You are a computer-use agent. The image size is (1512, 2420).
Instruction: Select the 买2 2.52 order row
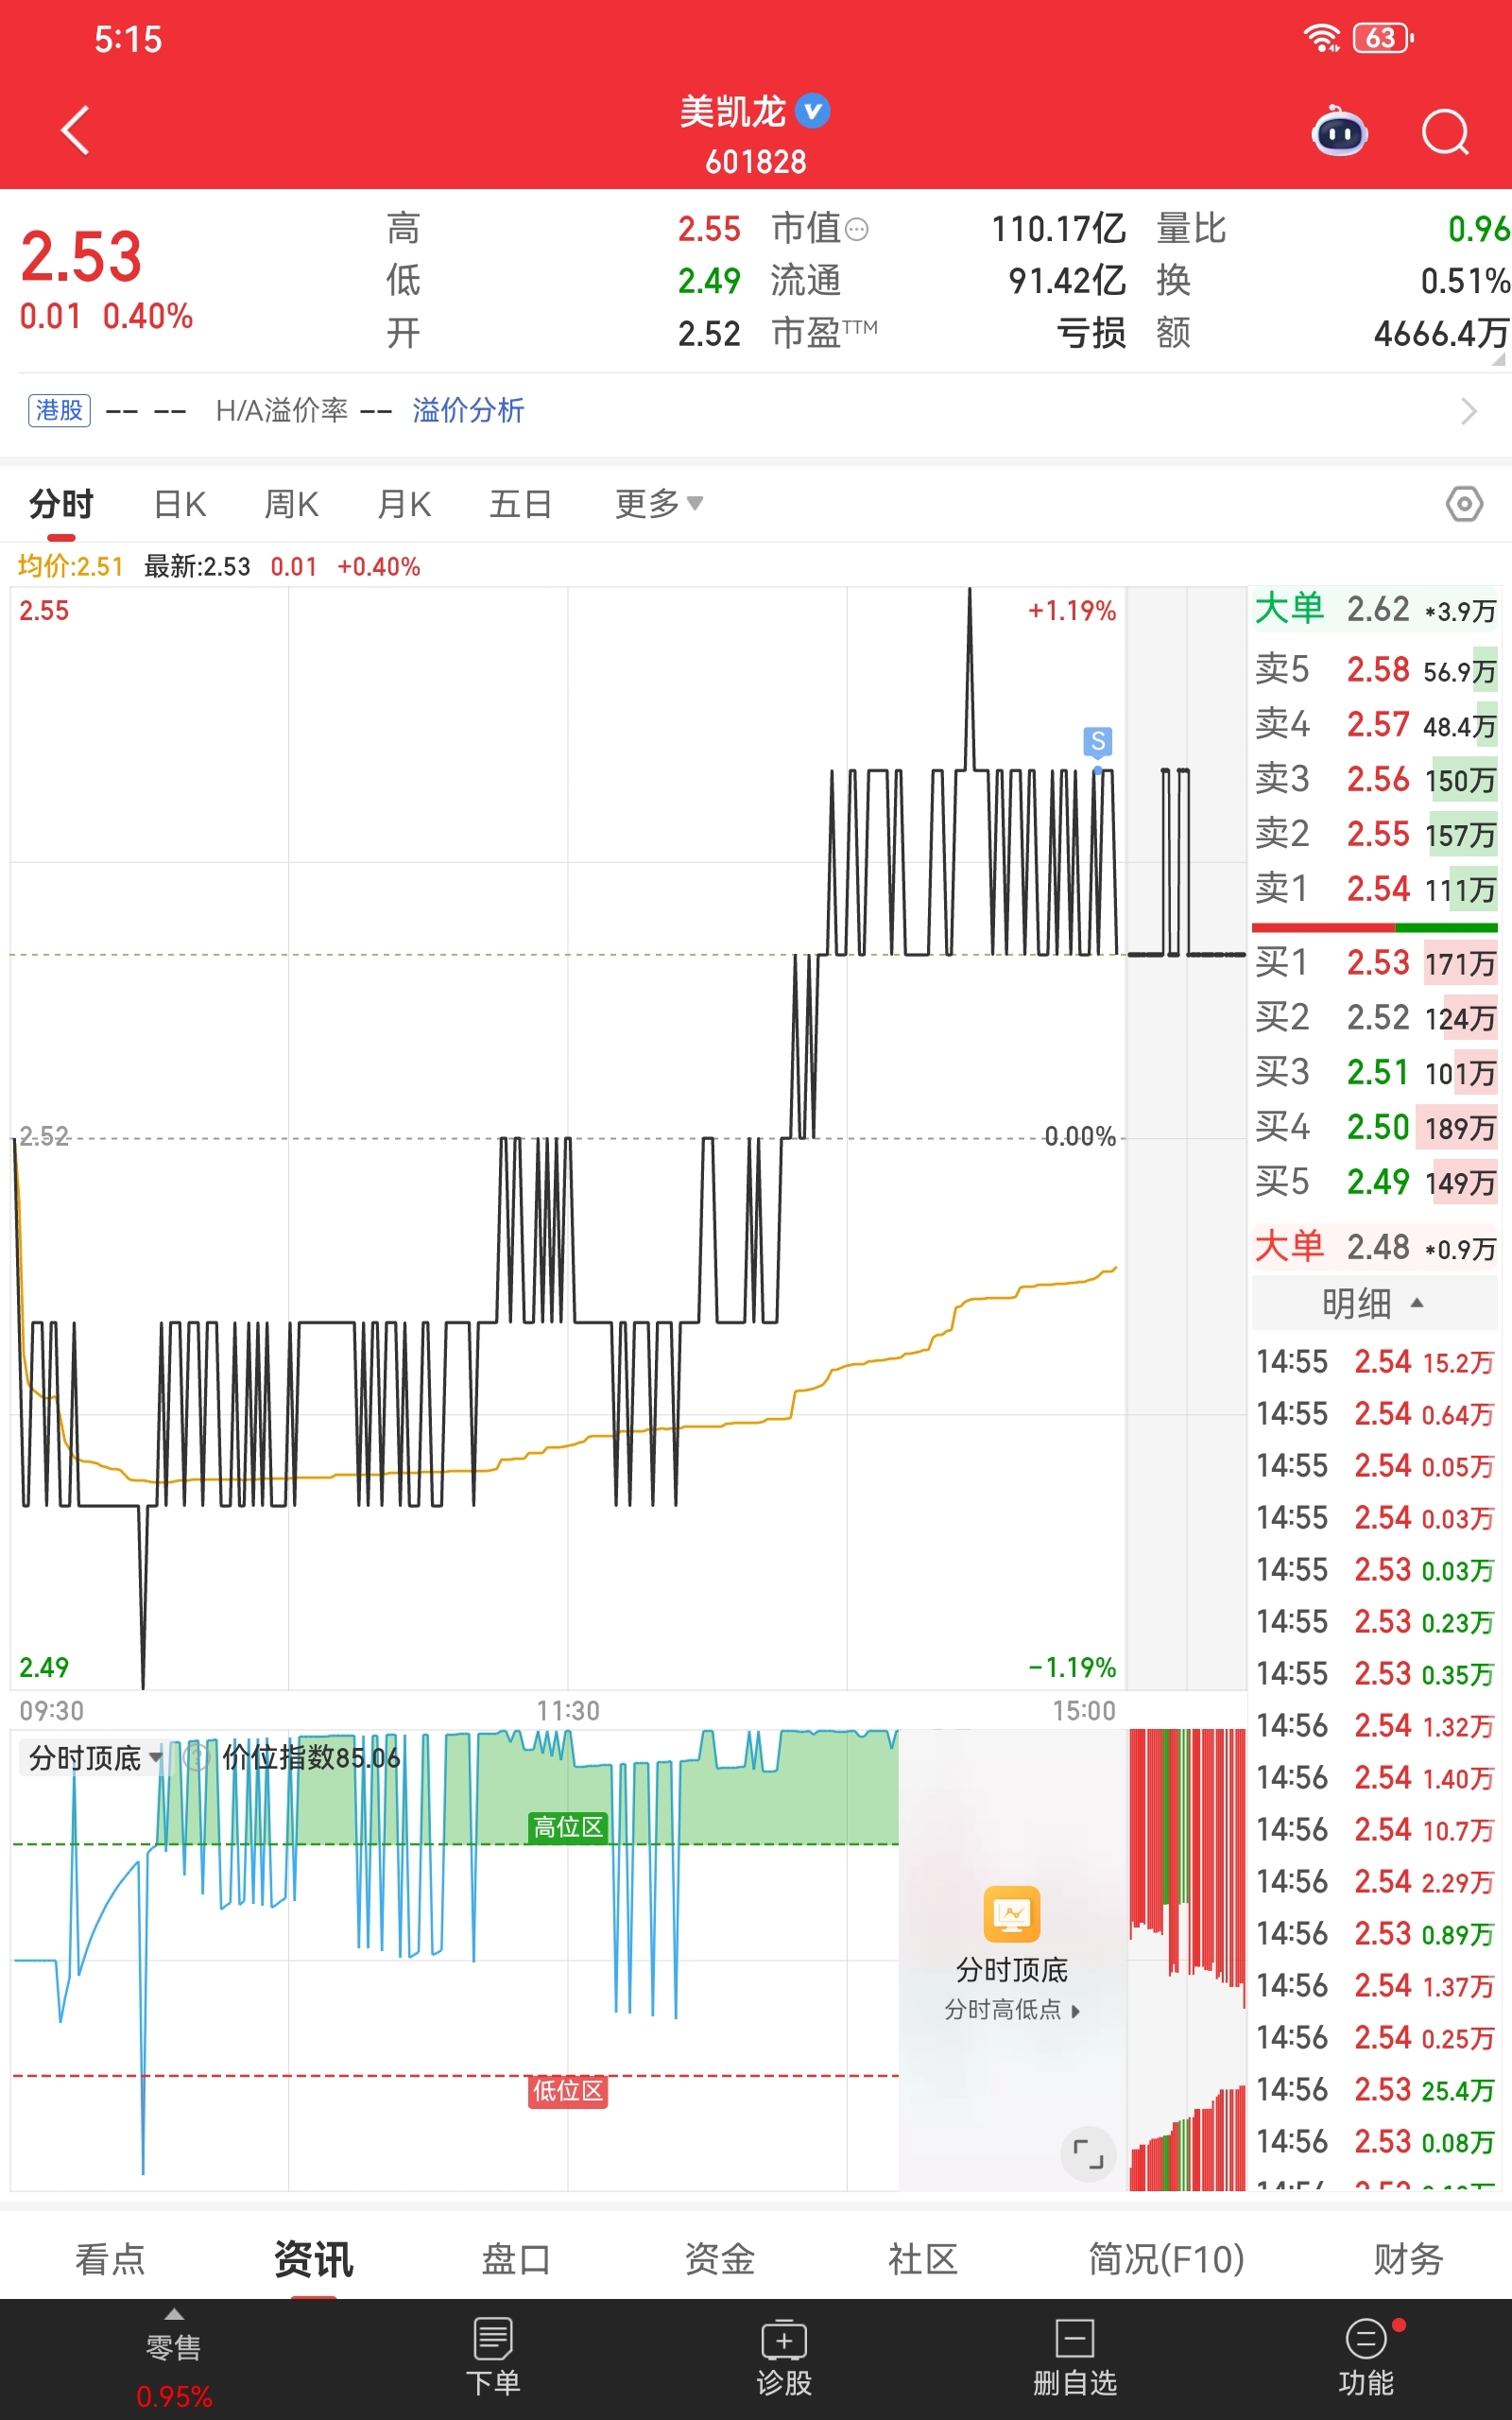point(1375,1018)
